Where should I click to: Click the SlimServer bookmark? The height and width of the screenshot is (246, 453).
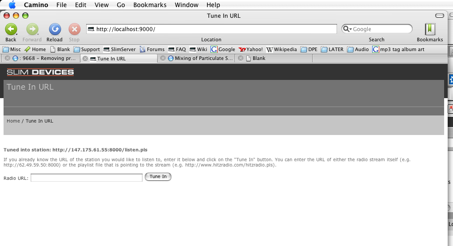pos(119,49)
